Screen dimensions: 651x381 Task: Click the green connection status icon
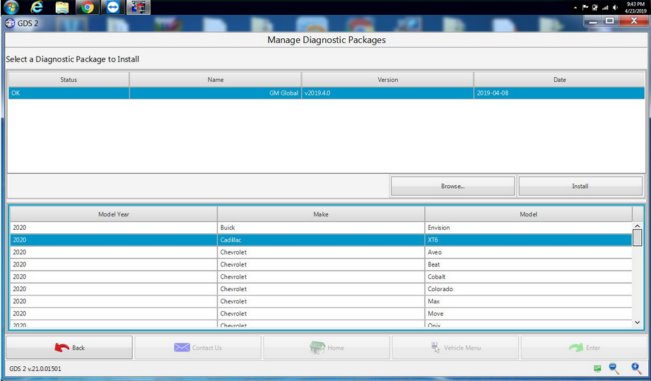(597, 369)
